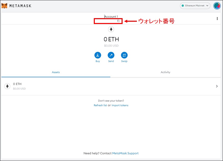Click the MetaMask fox logo

[x=4, y=6]
